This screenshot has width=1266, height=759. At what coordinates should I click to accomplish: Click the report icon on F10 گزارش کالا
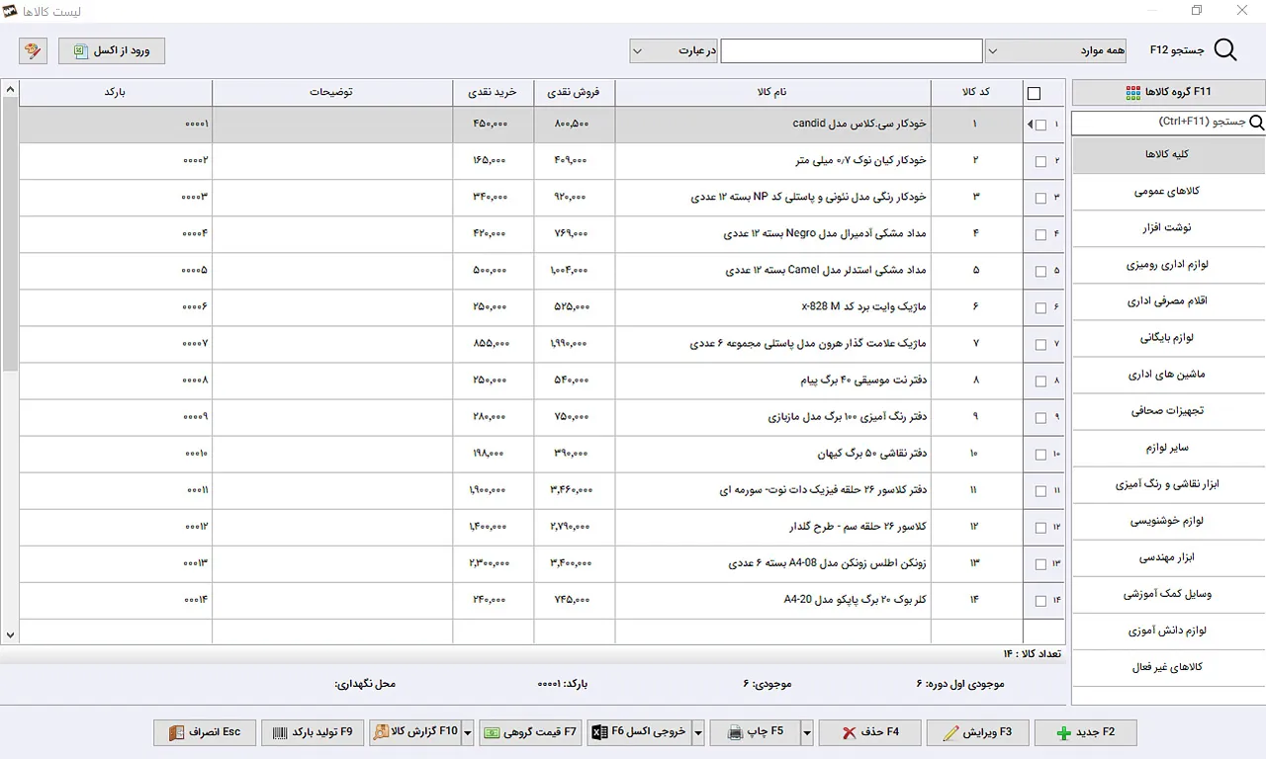tap(381, 732)
